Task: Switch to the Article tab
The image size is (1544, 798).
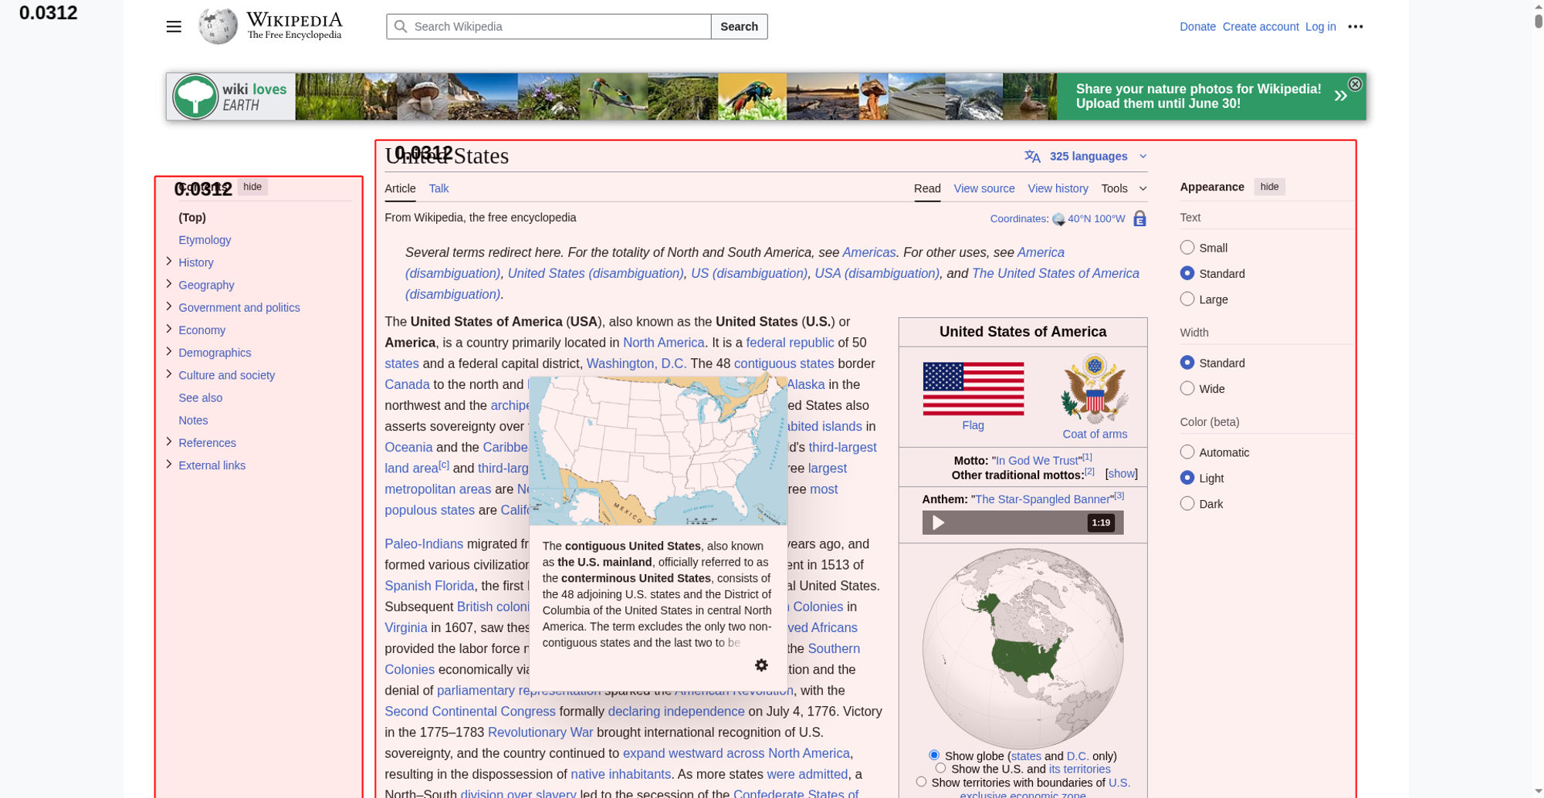Action: pyautogui.click(x=400, y=188)
